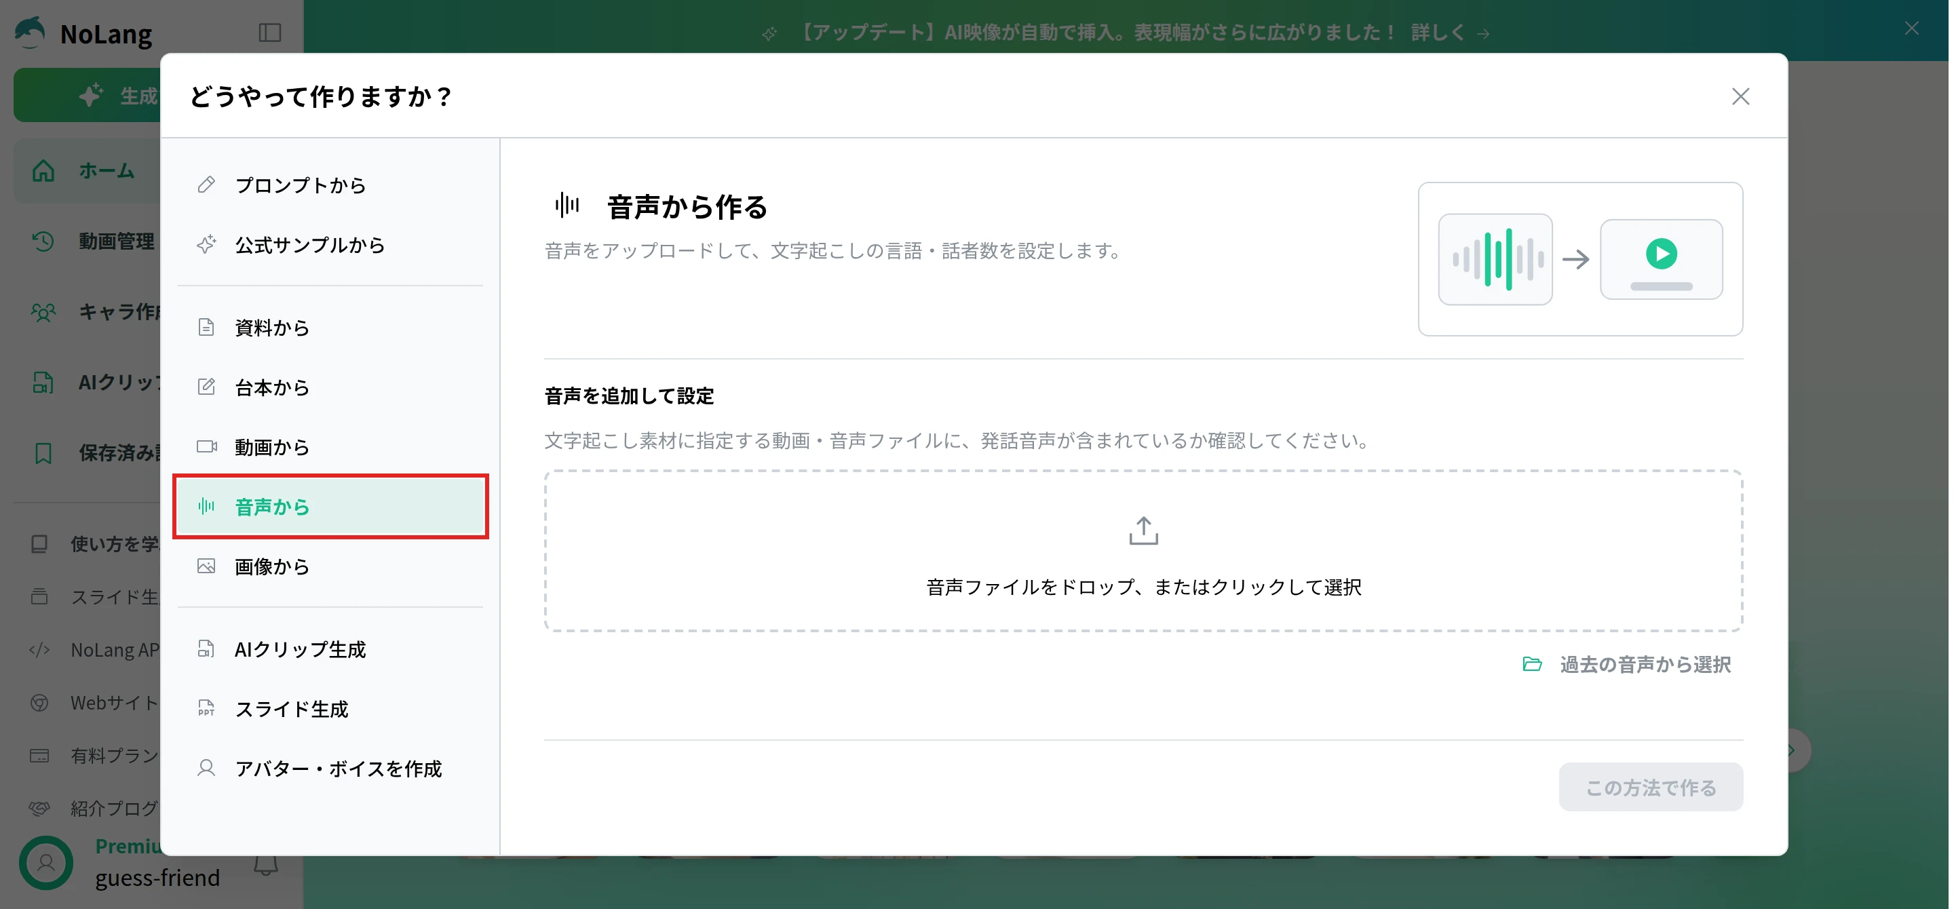Click document icon beside 資料から

206,327
